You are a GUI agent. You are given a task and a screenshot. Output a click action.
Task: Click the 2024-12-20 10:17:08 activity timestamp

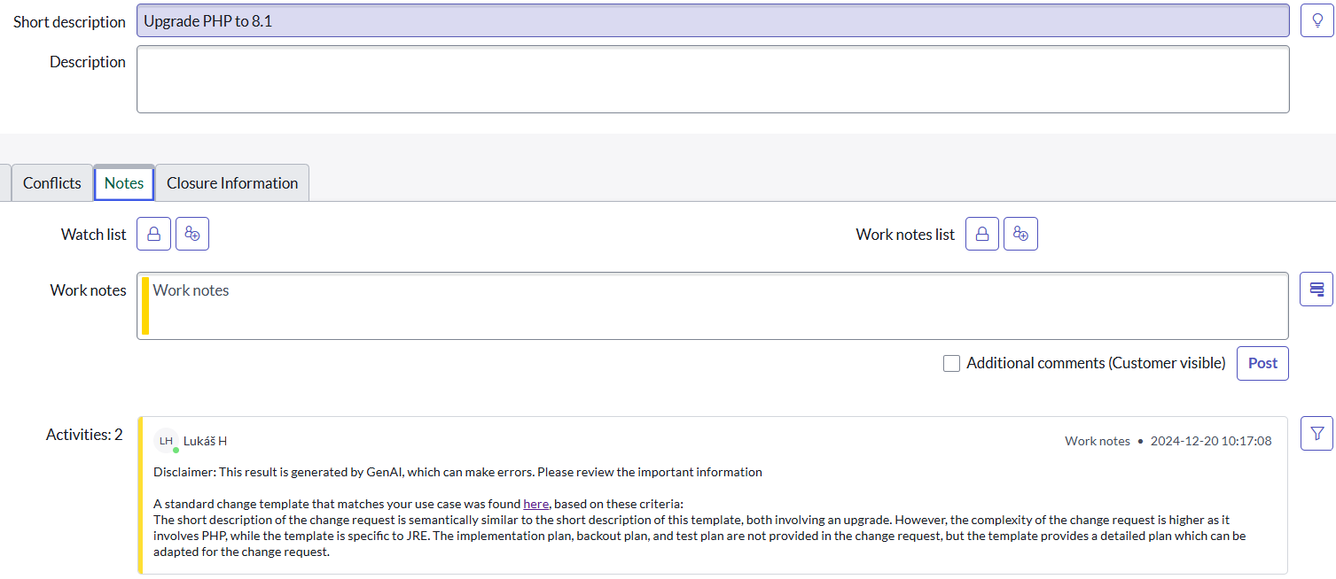coord(1211,441)
